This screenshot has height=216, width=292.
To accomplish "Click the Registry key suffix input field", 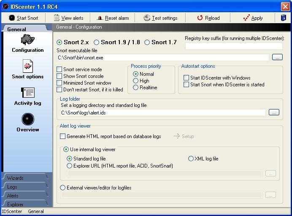I will point(234,46).
